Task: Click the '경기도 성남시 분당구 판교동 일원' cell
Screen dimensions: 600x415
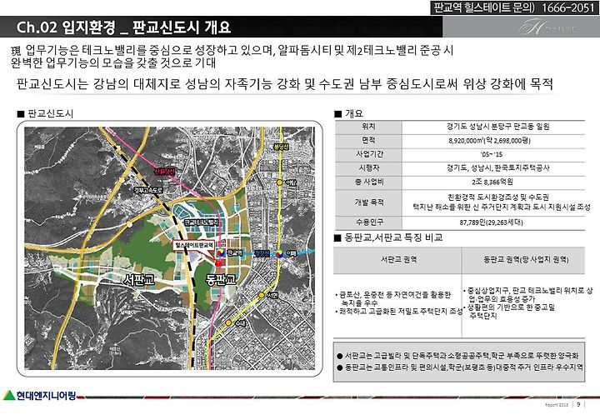Action: pos(492,127)
